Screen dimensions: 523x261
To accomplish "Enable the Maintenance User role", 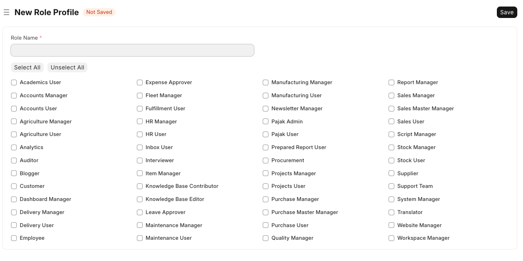I will pyautogui.click(x=140, y=238).
